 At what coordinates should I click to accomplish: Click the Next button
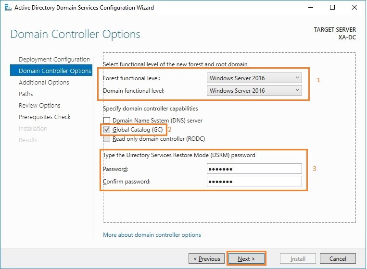click(x=246, y=258)
